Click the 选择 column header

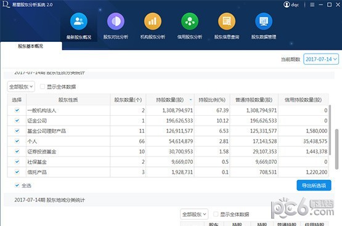17,100
